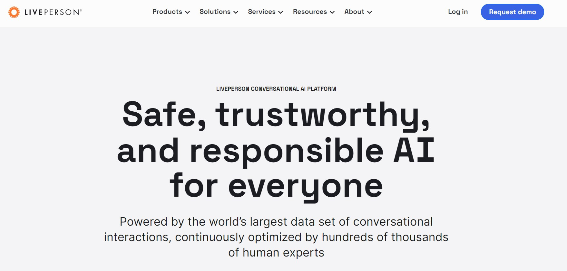Viewport: 567px width, 271px height.
Task: Expand the Resources chevron arrow
Action: (x=332, y=12)
